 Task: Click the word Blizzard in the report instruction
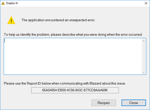tap(95, 84)
